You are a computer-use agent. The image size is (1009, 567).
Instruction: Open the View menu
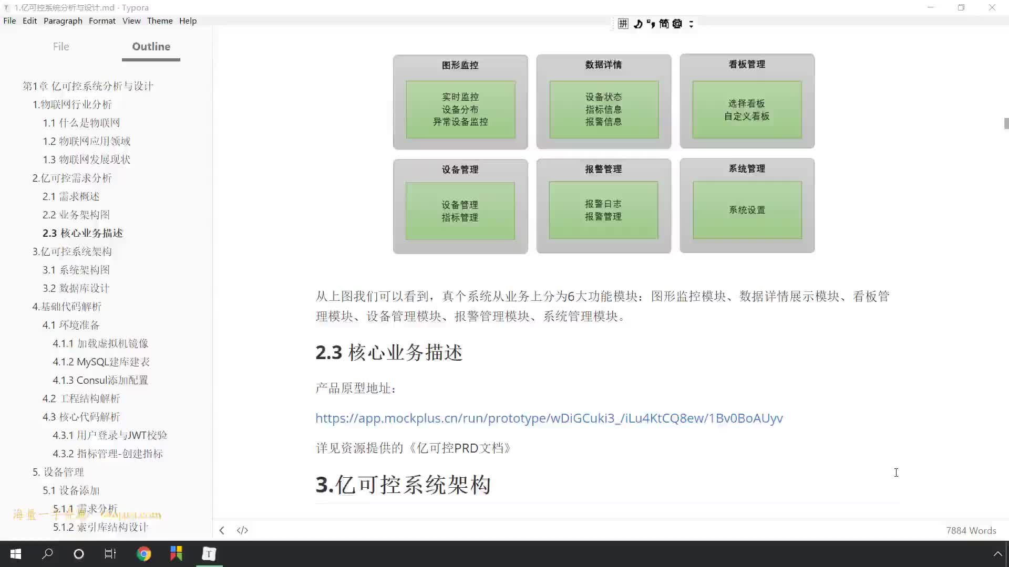click(x=131, y=20)
